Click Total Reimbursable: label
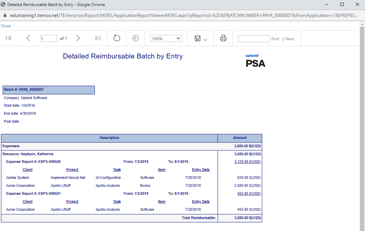365x231 pixels. coord(199,218)
